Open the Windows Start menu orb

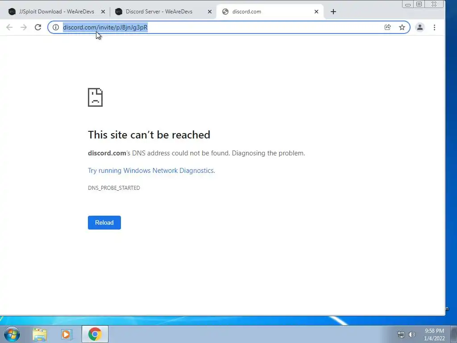pos(12,334)
